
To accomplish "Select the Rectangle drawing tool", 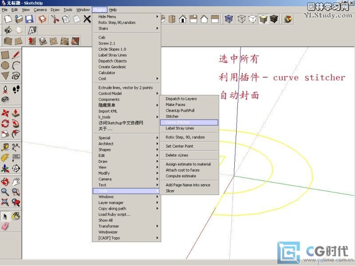I will pyautogui.click(x=5, y=55).
